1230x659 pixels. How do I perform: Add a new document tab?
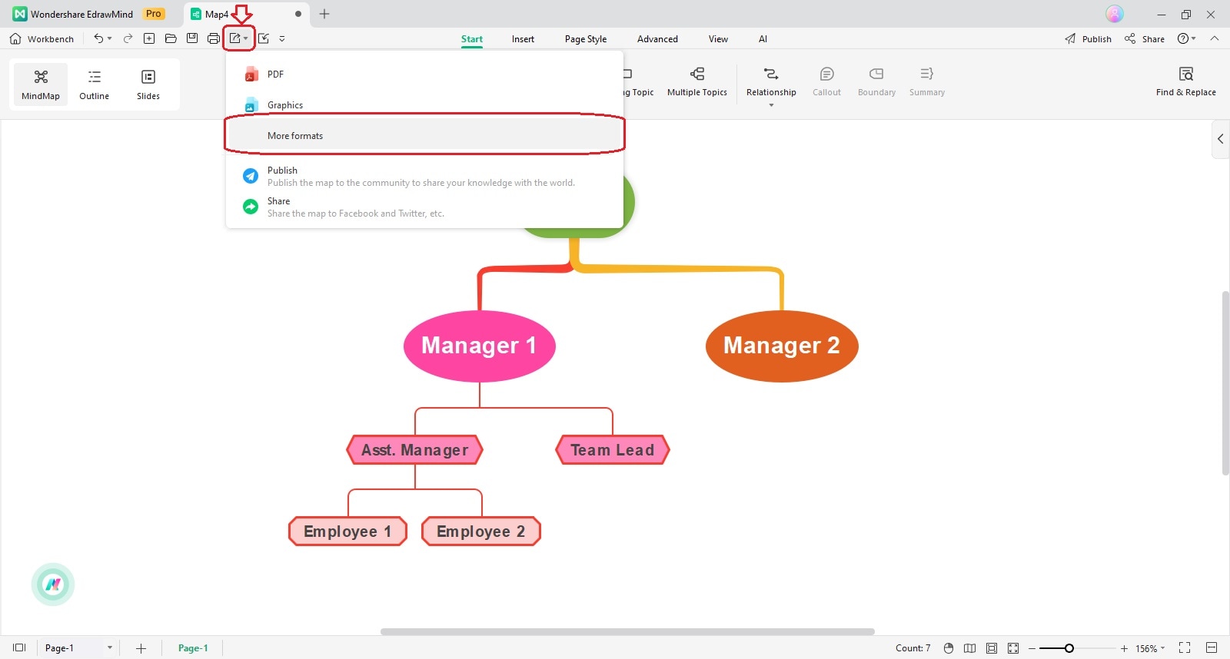click(x=324, y=14)
